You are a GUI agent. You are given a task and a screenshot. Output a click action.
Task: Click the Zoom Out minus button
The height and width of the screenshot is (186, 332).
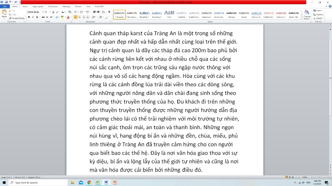coord(310,177)
